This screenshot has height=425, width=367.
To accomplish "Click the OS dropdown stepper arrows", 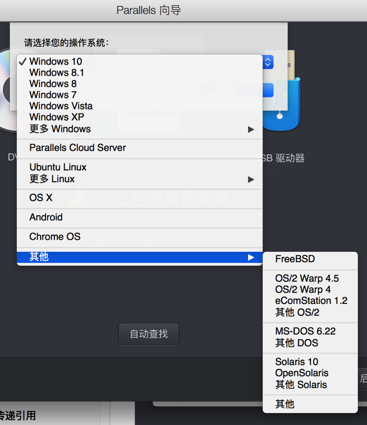I will pyautogui.click(x=268, y=62).
